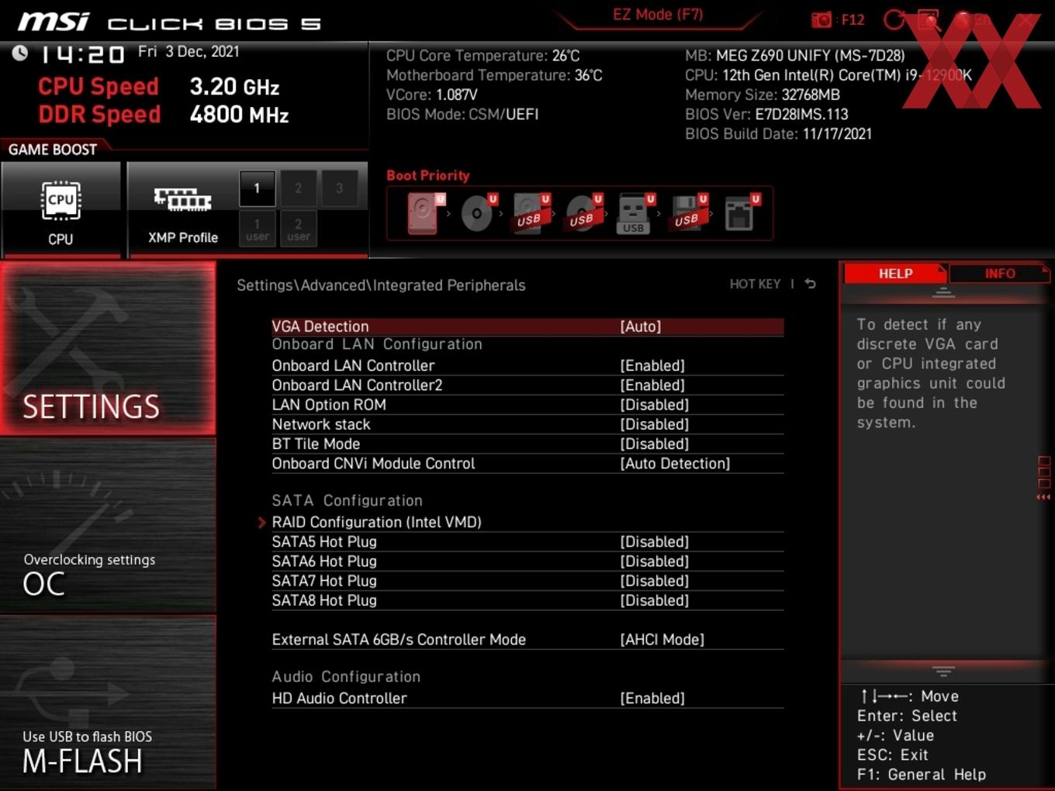Select the optical disc boot device without USB label

click(x=479, y=212)
